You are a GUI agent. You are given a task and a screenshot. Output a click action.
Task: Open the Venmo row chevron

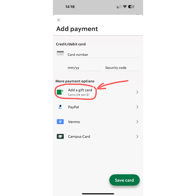(x=137, y=122)
